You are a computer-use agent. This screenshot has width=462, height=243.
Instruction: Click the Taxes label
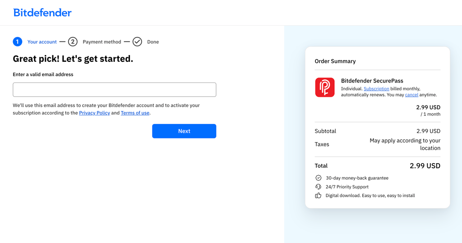click(322, 144)
